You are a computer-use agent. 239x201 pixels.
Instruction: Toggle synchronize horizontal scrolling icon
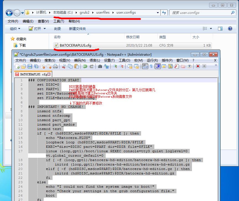click(136, 66)
